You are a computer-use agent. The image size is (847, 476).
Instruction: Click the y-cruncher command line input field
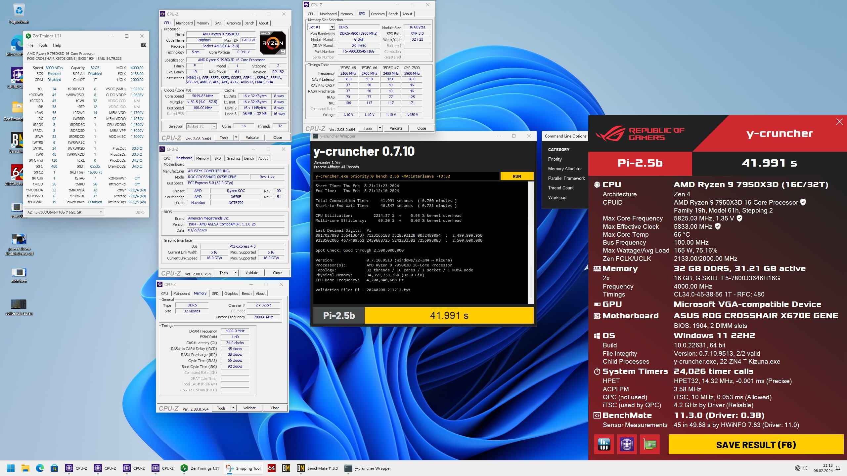[x=406, y=176]
